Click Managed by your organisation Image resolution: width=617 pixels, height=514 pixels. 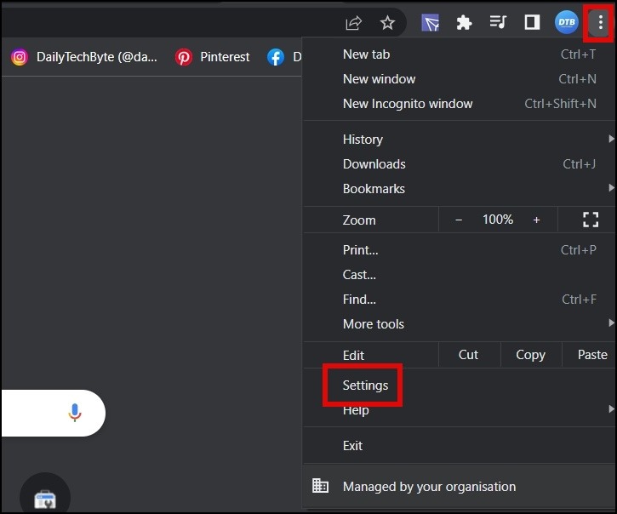click(460, 487)
